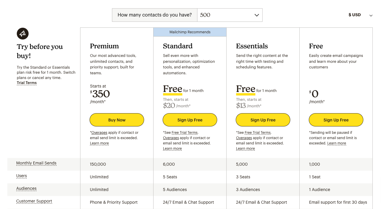Click the Users row label
Image resolution: width=381 pixels, height=209 pixels.
tap(22, 176)
